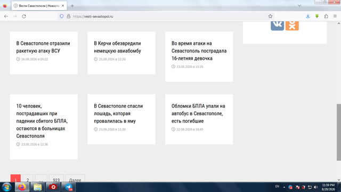
Task: Click the VK social network icon
Action: [x=277, y=26]
